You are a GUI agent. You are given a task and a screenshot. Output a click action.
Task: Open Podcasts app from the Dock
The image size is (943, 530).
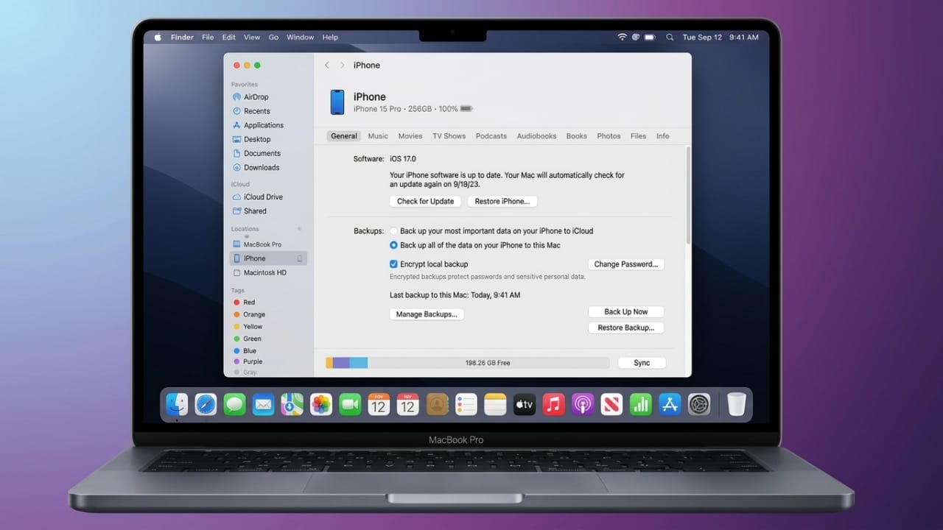click(582, 404)
